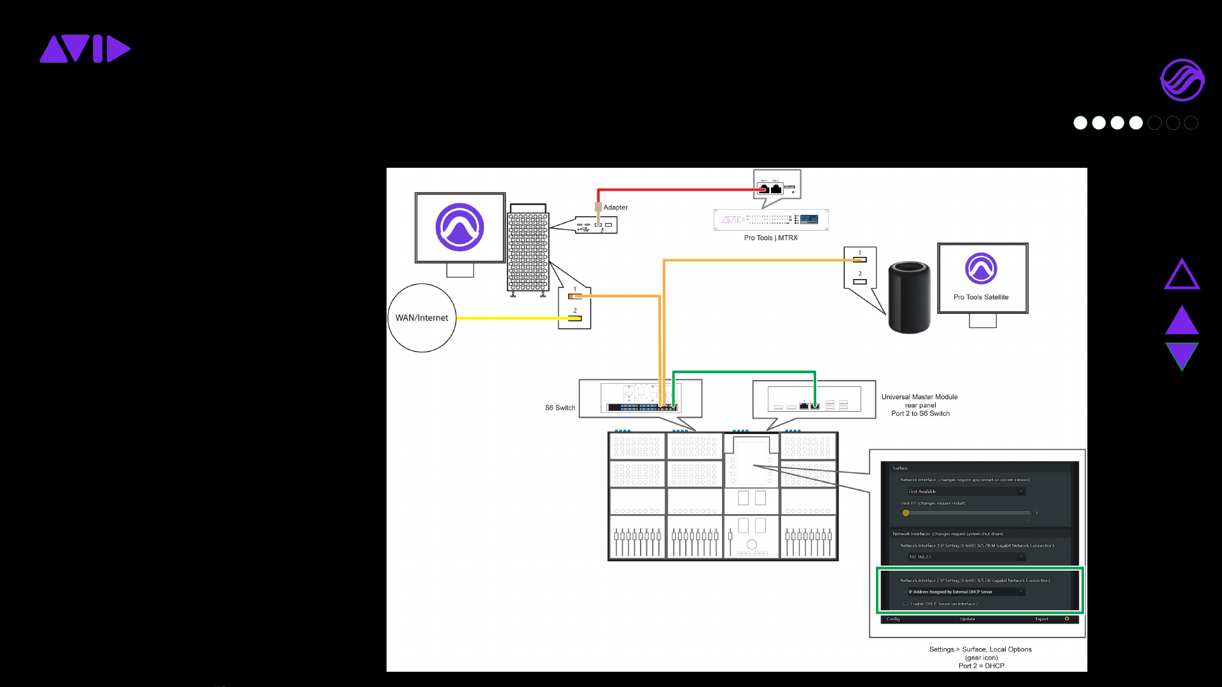Click port 1 on Mac Pro tower callout
This screenshot has width=1222, height=687.
click(575, 296)
